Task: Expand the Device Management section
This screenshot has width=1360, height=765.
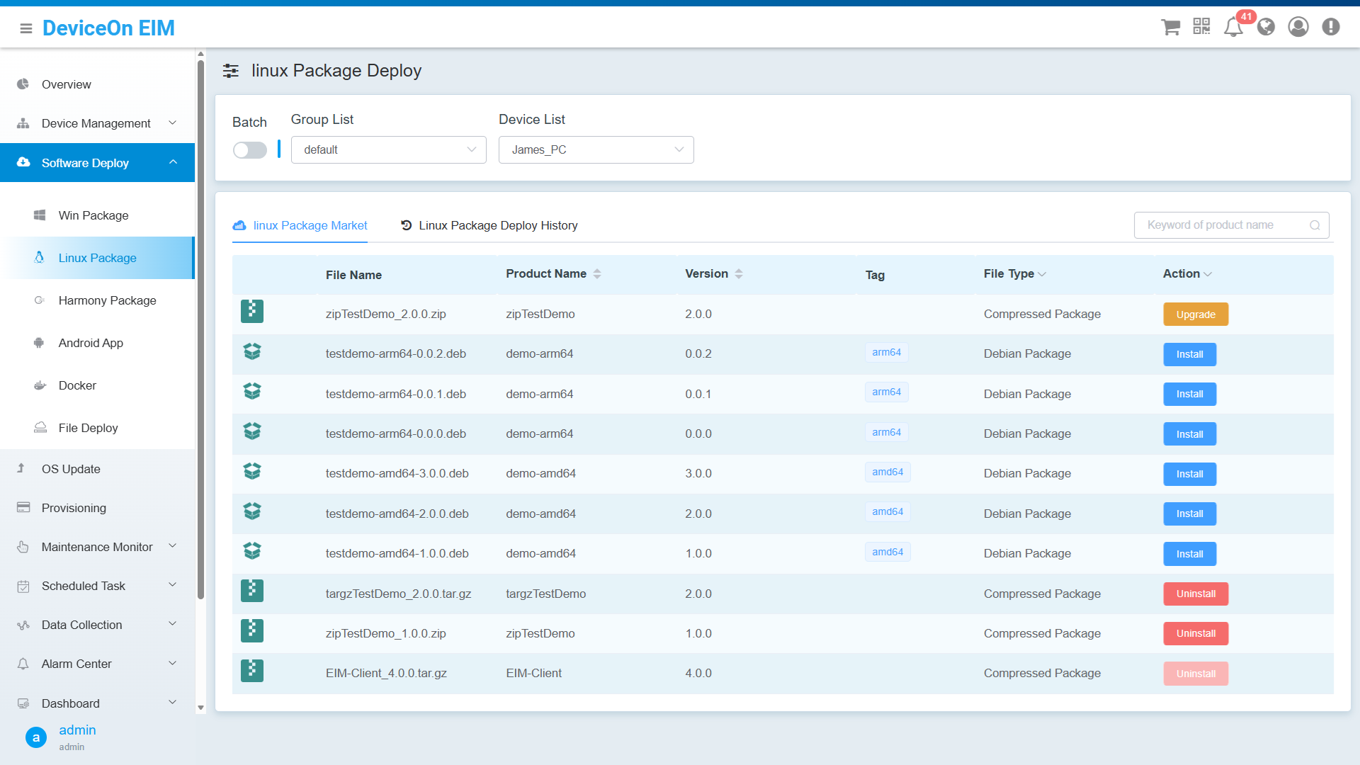Action: pyautogui.click(x=173, y=123)
